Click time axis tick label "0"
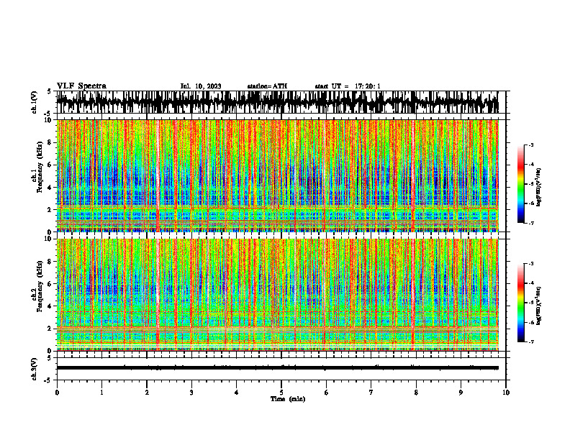Image resolution: width=570 pixels, height=440 pixels. click(57, 393)
